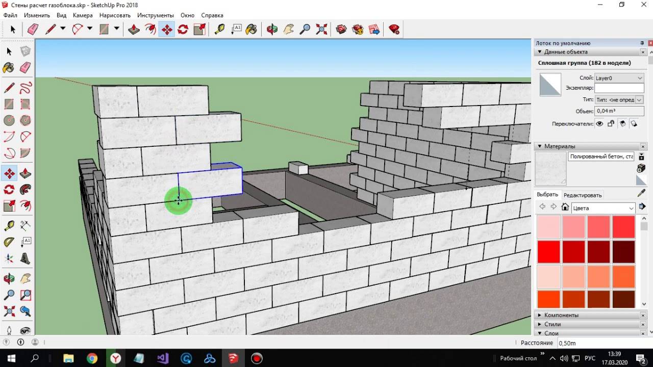Select the Polygon tool in left toolbar
Screen dimensions: 653x367
[x=25, y=121]
